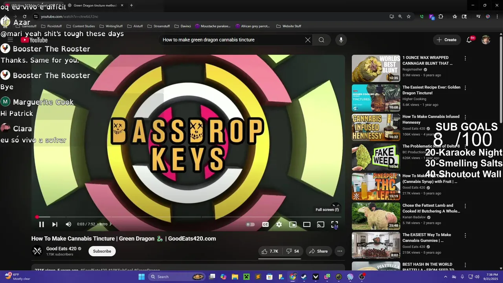
Task: Pause the video with the pause button
Action: [41, 224]
